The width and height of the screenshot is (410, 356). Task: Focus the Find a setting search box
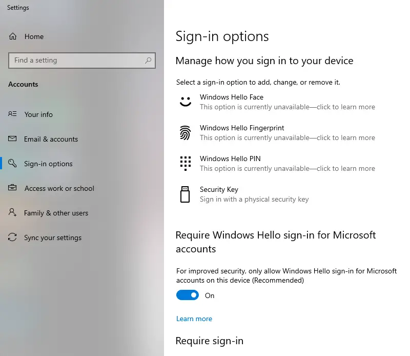coord(82,61)
